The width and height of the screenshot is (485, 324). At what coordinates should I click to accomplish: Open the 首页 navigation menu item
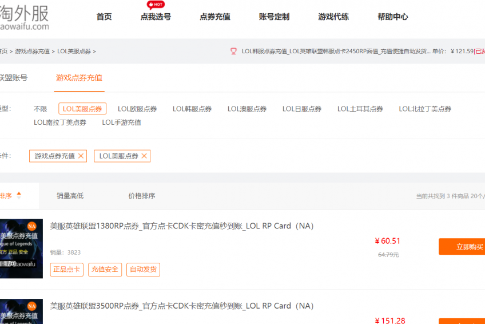(x=104, y=17)
